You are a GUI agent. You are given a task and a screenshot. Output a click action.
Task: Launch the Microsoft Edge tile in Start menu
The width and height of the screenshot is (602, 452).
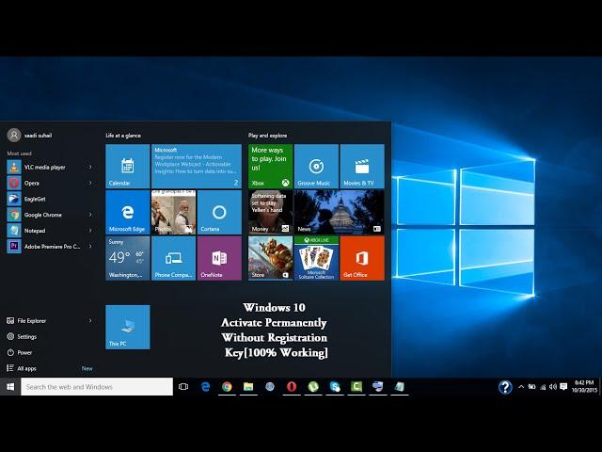(x=127, y=212)
